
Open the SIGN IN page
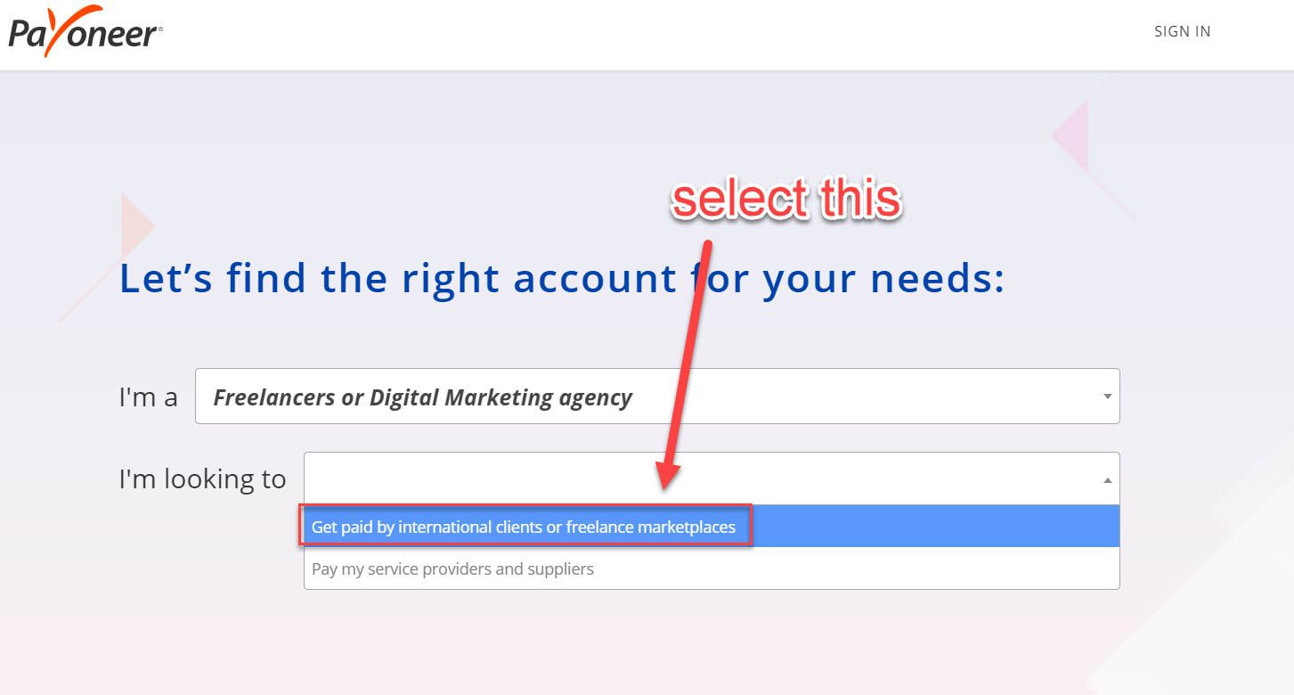(x=1182, y=31)
